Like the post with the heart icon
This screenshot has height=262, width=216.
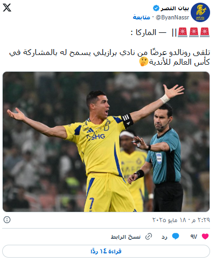tap(205, 236)
